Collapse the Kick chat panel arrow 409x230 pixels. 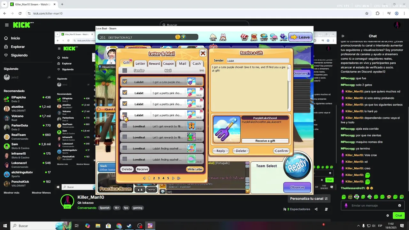[x=343, y=36]
